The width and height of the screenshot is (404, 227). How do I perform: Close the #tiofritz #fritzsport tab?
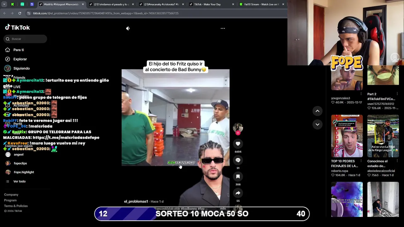(83, 4)
